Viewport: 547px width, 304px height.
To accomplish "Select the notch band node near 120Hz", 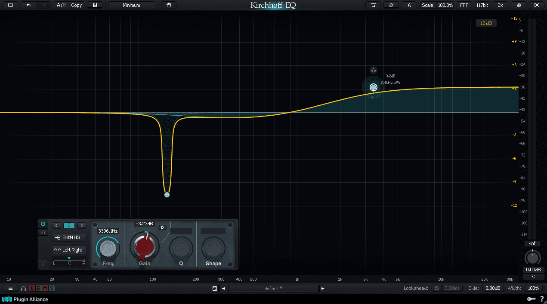I will [167, 195].
